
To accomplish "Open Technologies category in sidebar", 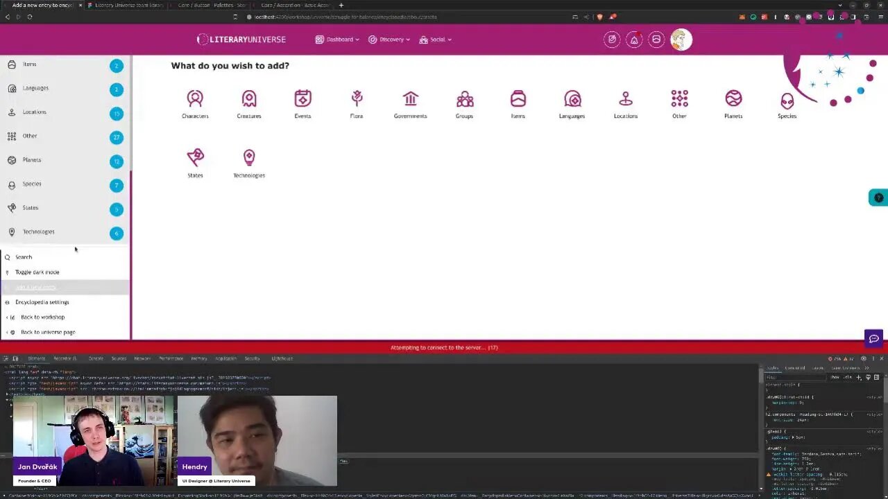I will tap(64, 231).
